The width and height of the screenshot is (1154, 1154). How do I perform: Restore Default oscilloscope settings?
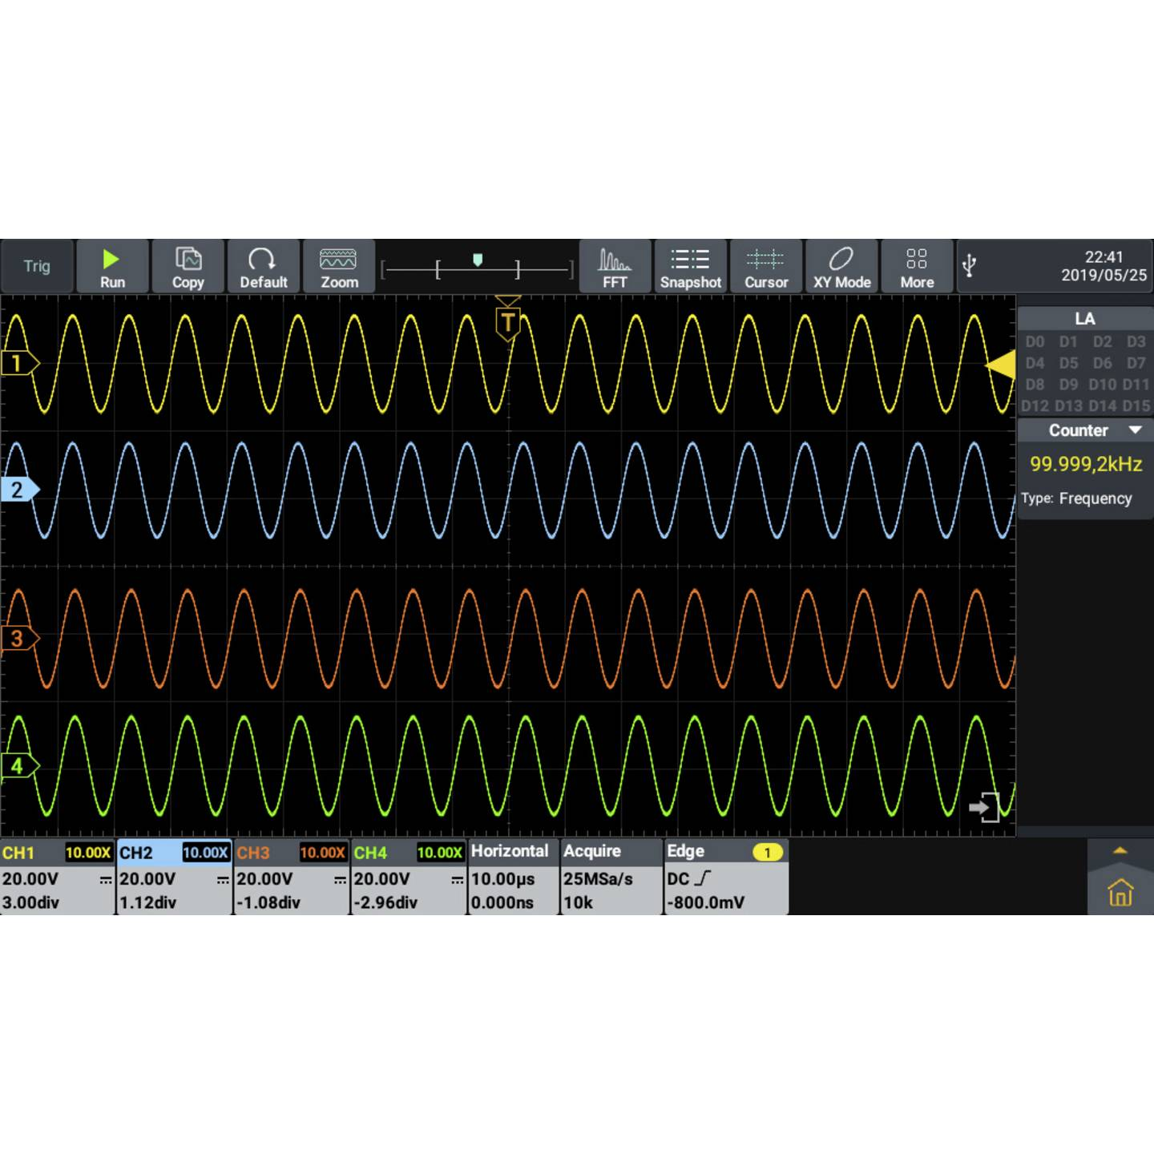click(264, 266)
